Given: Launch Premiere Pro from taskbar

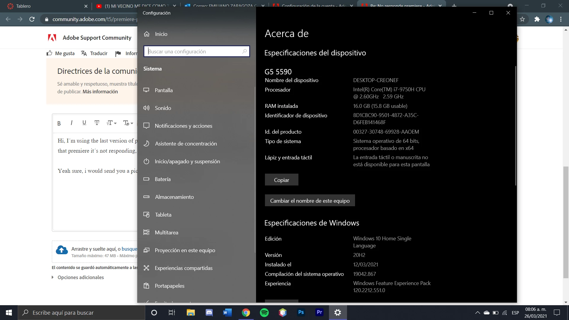Looking at the screenshot, I should click(x=319, y=312).
